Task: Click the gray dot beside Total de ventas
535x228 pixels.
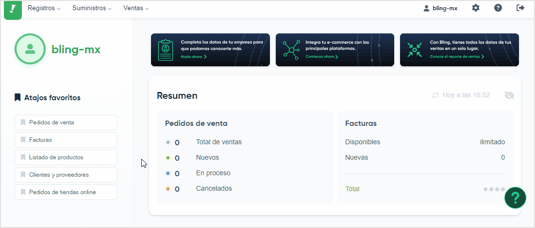Action: coord(168,143)
